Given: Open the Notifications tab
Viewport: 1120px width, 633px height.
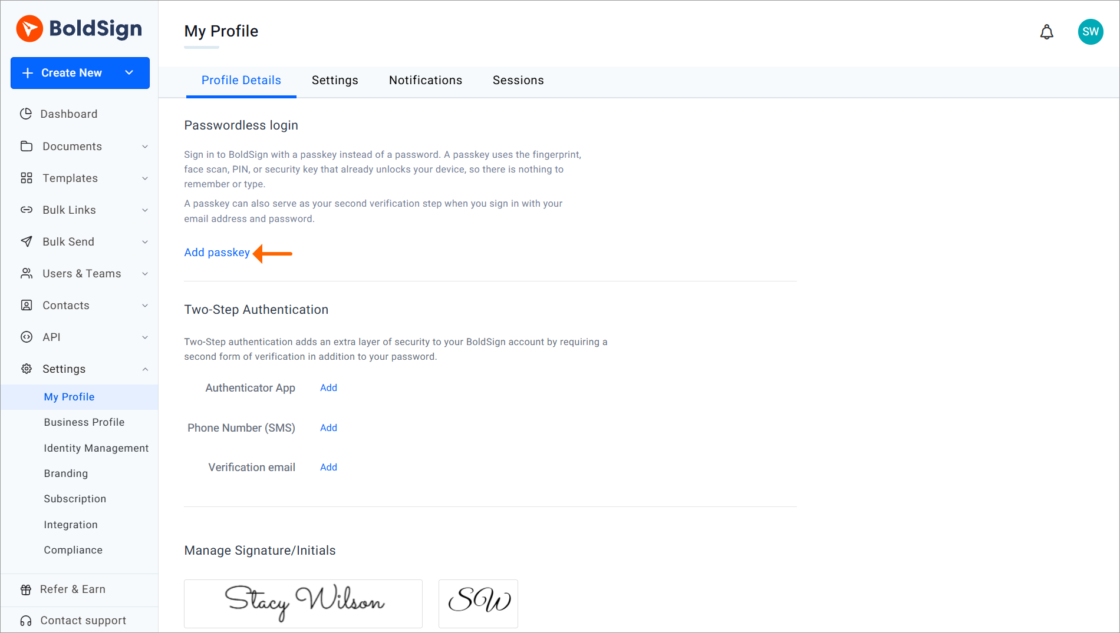Looking at the screenshot, I should click(x=426, y=81).
